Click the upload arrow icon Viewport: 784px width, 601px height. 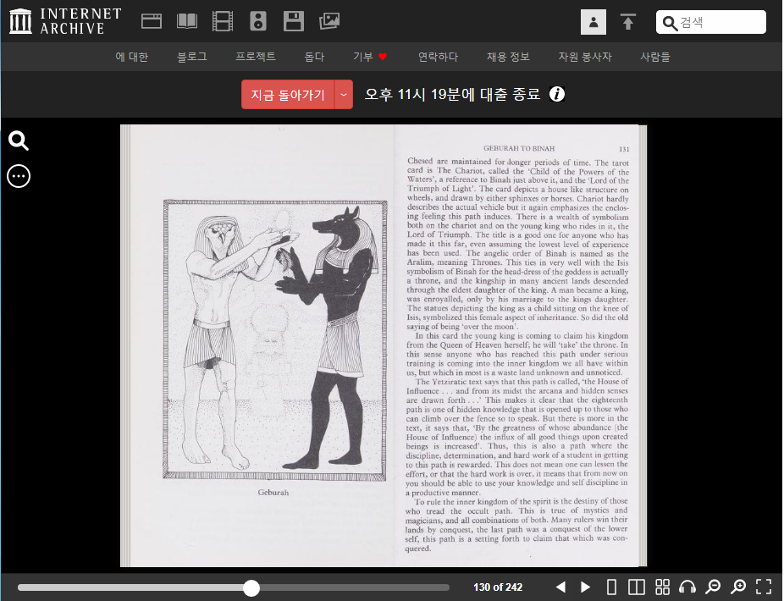tap(628, 22)
